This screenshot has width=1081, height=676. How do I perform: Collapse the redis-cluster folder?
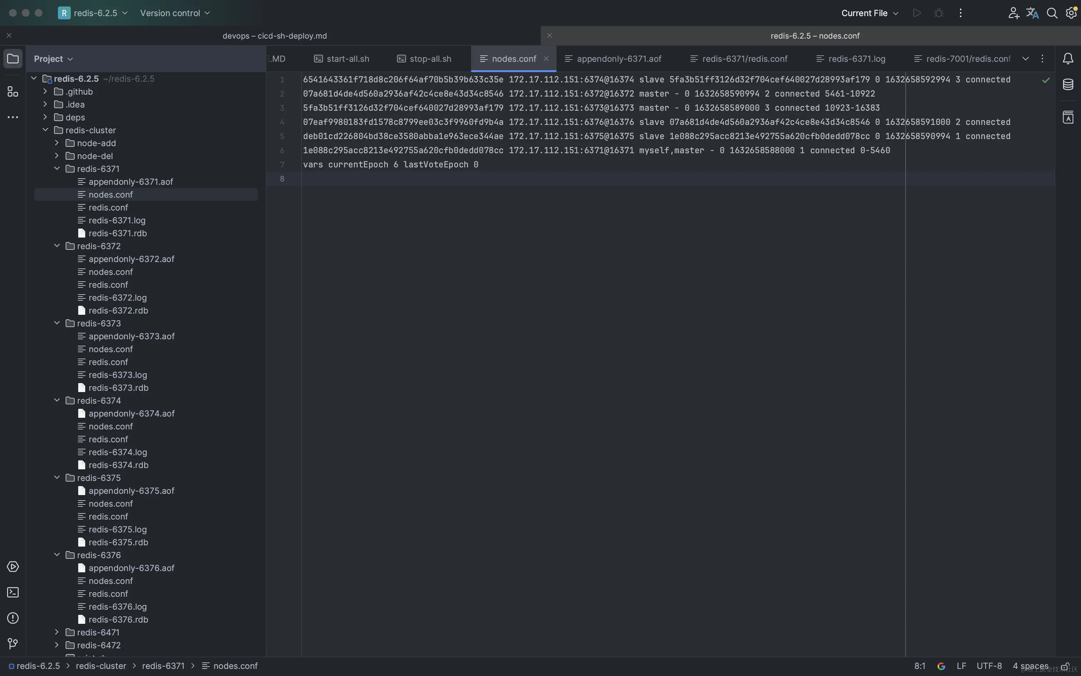(x=45, y=130)
